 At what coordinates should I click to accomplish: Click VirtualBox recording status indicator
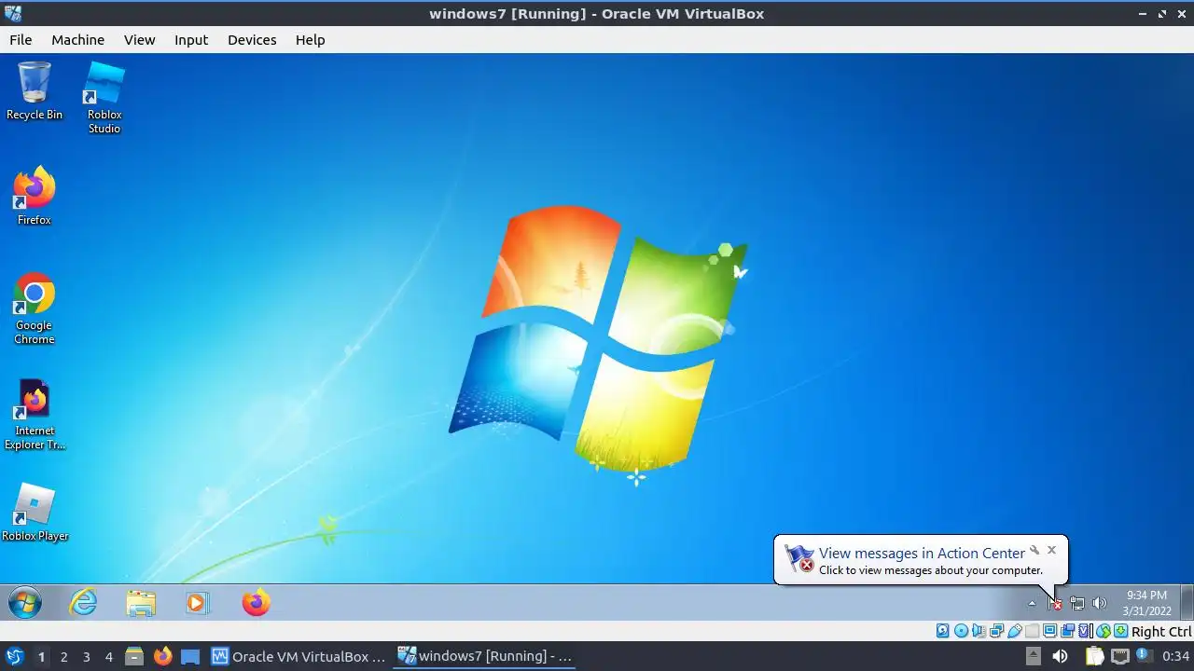click(1067, 631)
